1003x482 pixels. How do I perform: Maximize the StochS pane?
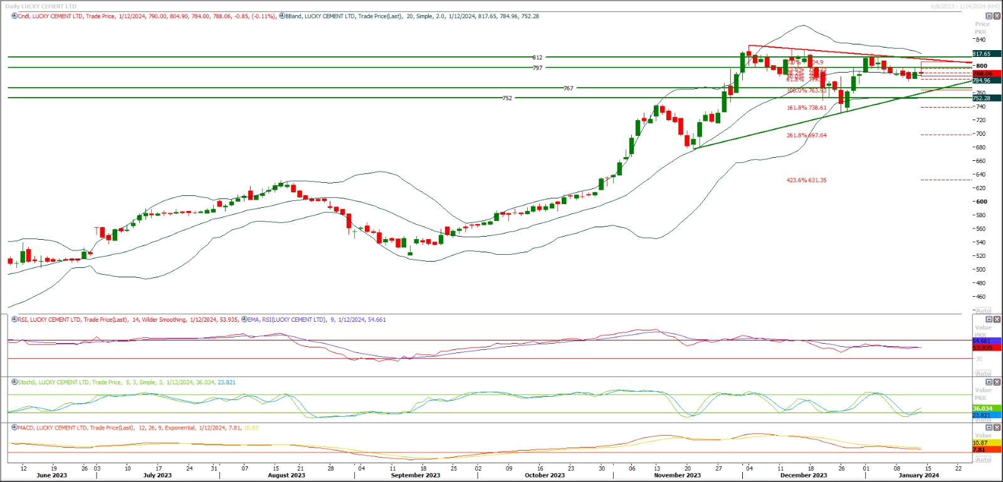pos(990,382)
